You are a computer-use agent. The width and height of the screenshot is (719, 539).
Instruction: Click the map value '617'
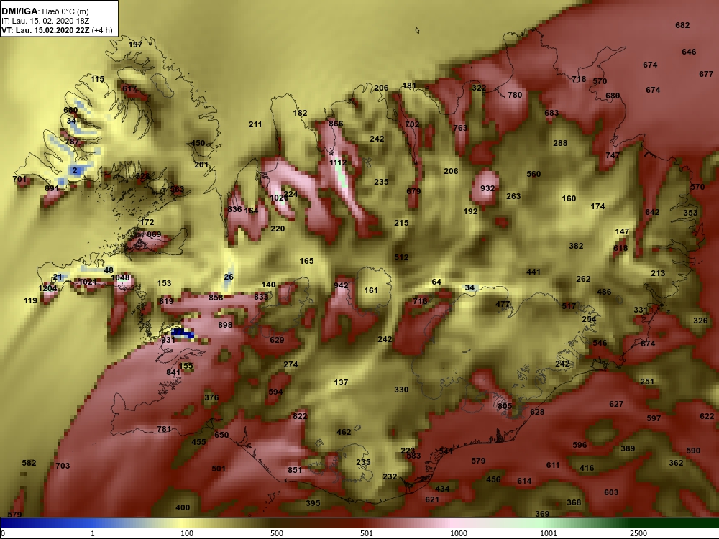[x=129, y=88]
